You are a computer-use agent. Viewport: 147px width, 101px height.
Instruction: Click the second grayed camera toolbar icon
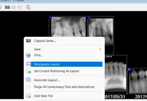point(14,7)
